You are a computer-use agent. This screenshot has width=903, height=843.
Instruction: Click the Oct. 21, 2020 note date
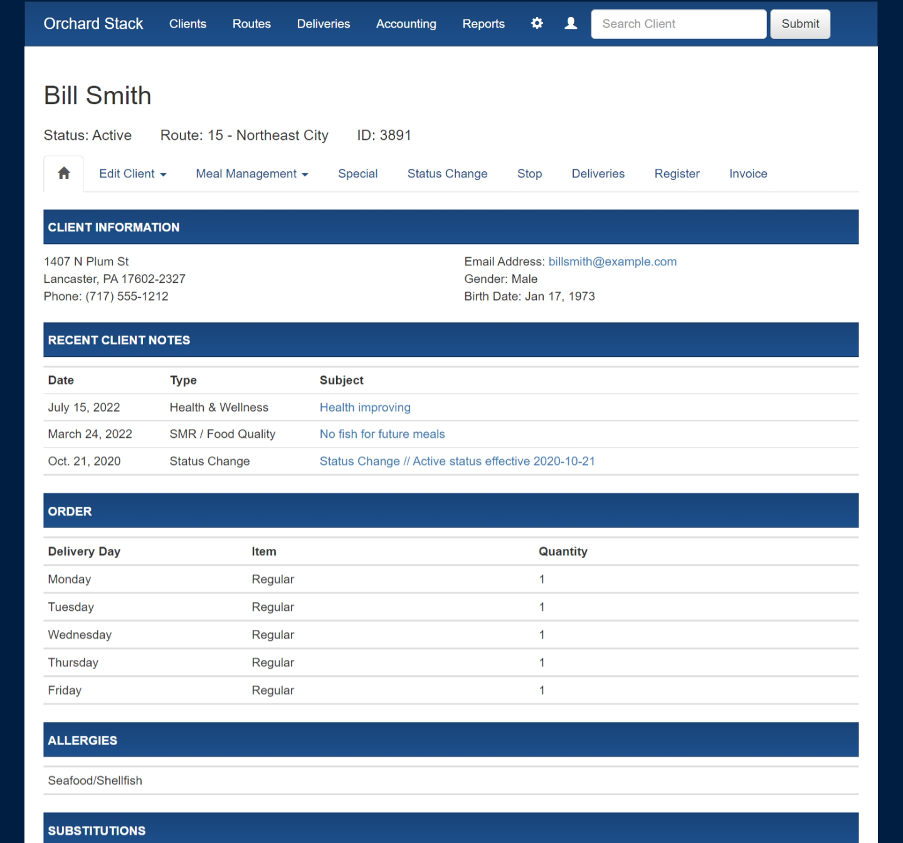(84, 461)
